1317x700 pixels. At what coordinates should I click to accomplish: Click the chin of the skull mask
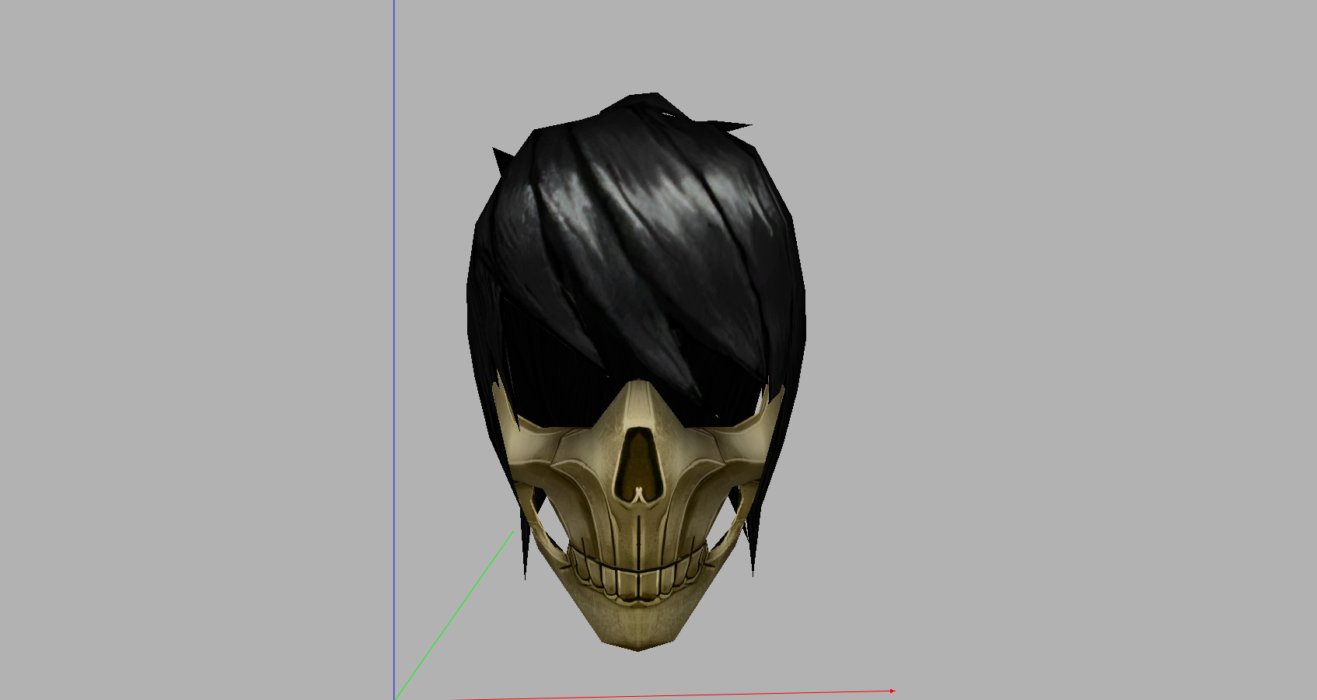(x=638, y=628)
